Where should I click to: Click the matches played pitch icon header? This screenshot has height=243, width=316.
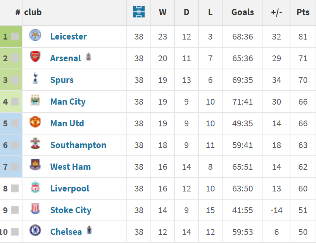138,12
